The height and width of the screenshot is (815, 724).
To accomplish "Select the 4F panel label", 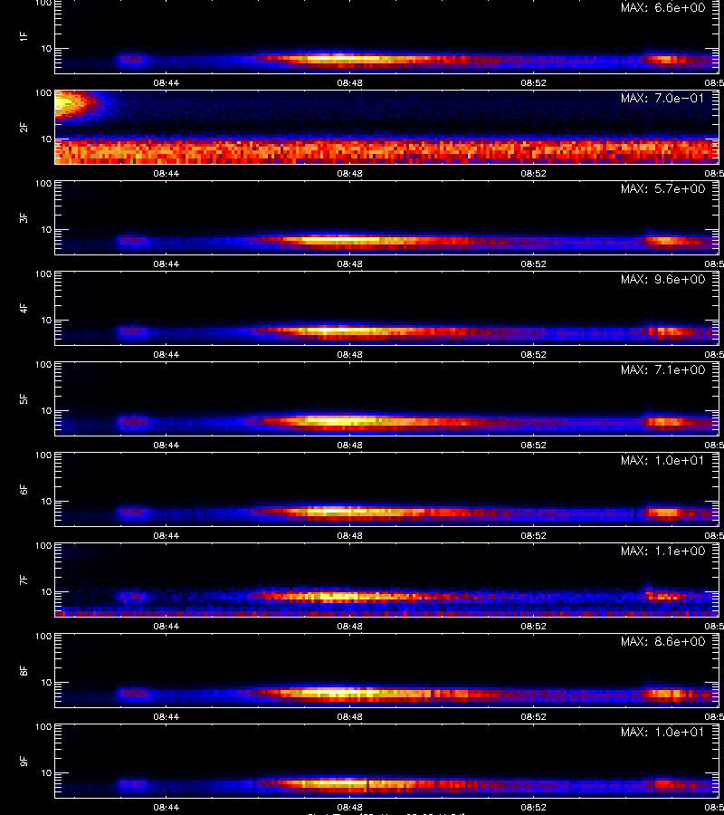I will [24, 308].
